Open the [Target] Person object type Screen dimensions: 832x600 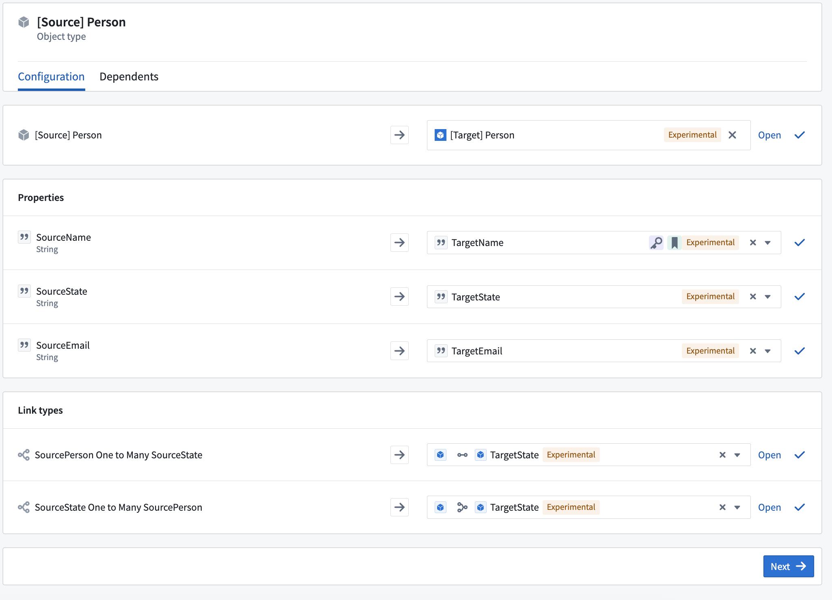pyautogui.click(x=769, y=135)
